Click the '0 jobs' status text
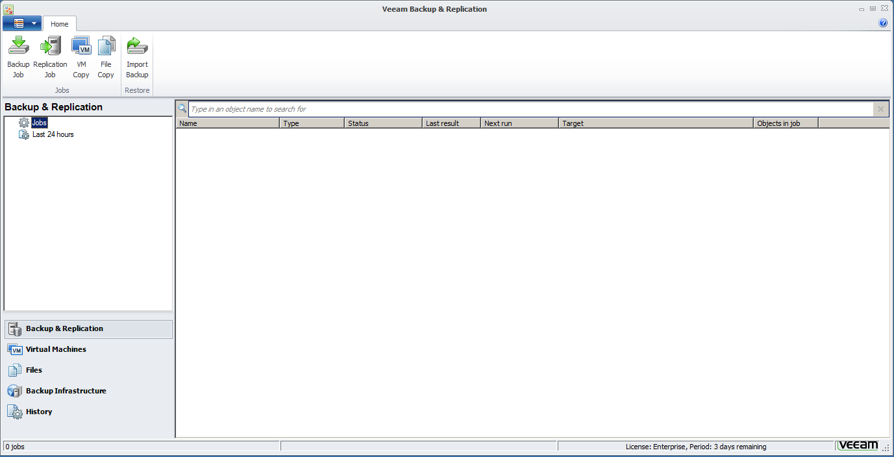 16,447
